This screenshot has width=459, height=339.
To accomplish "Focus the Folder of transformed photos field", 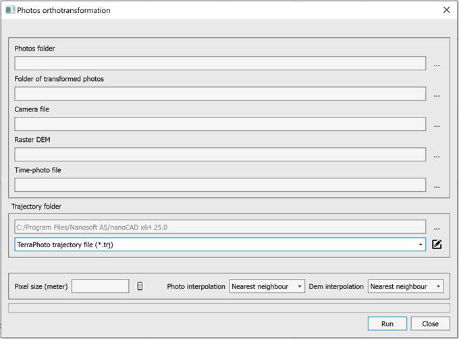I will pyautogui.click(x=220, y=94).
